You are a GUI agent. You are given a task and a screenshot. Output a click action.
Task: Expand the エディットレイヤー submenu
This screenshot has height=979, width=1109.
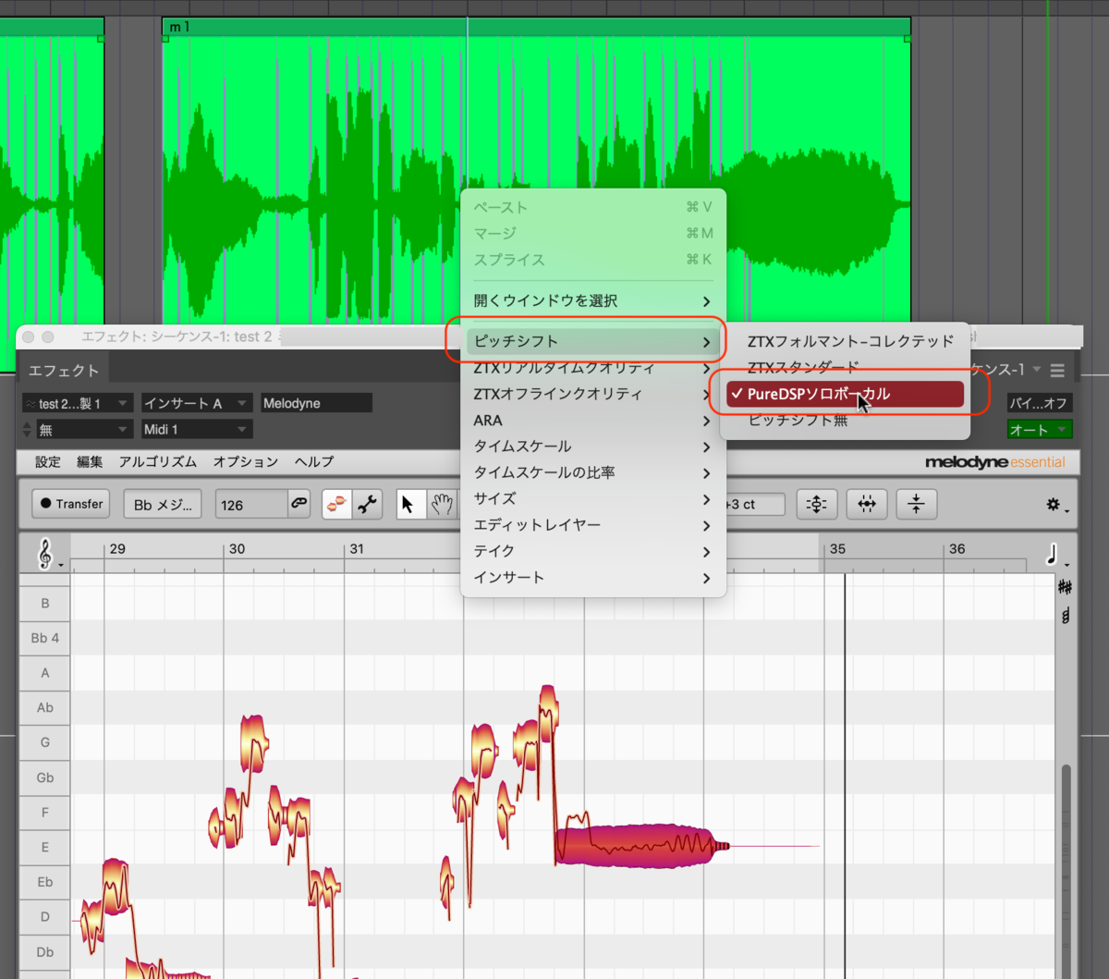(592, 525)
